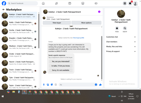
Task: Click the taskbar clock showing 9:00 pm
Action: pyautogui.click(x=131, y=96)
